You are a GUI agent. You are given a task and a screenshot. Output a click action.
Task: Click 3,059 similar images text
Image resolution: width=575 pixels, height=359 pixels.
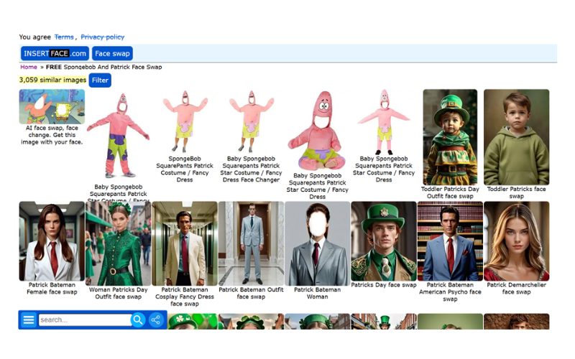[52, 80]
